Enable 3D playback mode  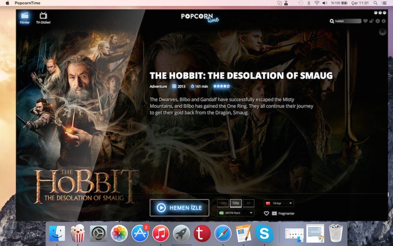(249, 203)
